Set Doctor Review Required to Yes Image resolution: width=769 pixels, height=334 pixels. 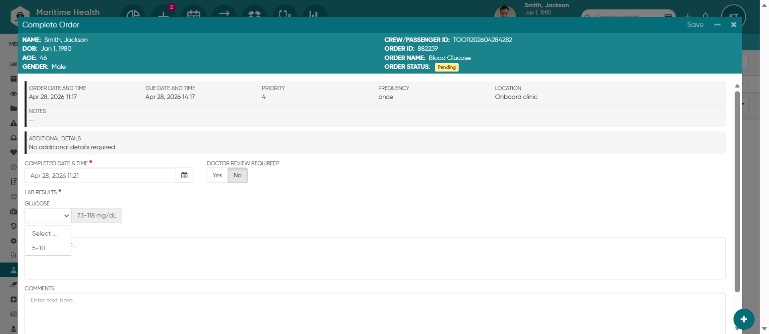[217, 175]
